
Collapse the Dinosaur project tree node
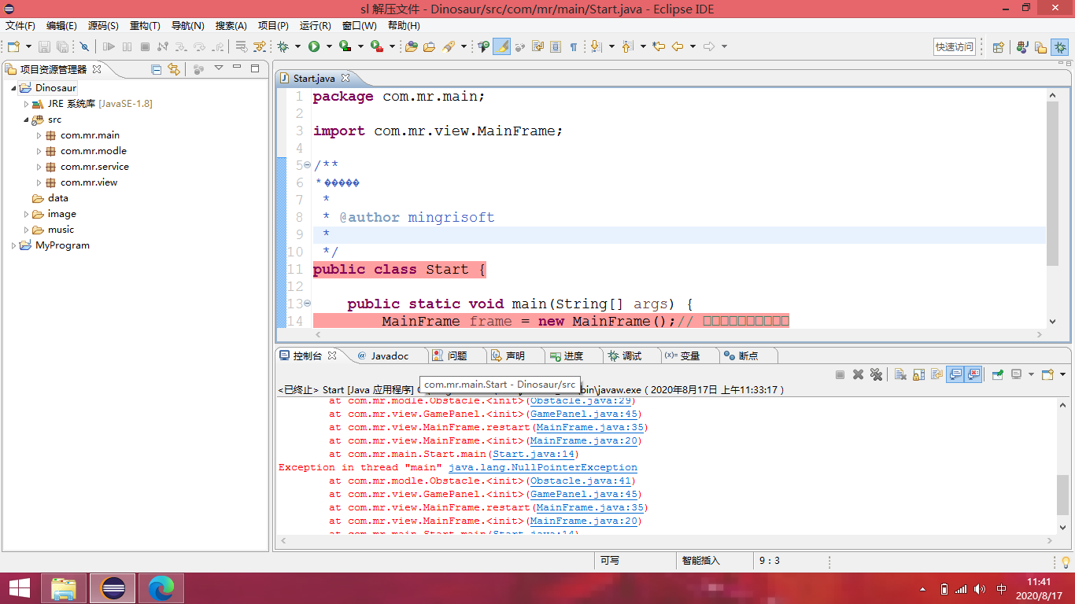pos(13,88)
